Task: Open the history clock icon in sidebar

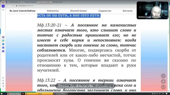Action: pyautogui.click(x=3, y=81)
